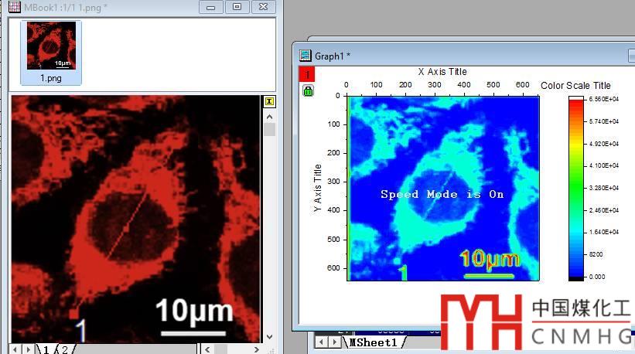Click the Graph1 window icon
Image resolution: width=635 pixels, height=354 pixels.
pos(305,56)
